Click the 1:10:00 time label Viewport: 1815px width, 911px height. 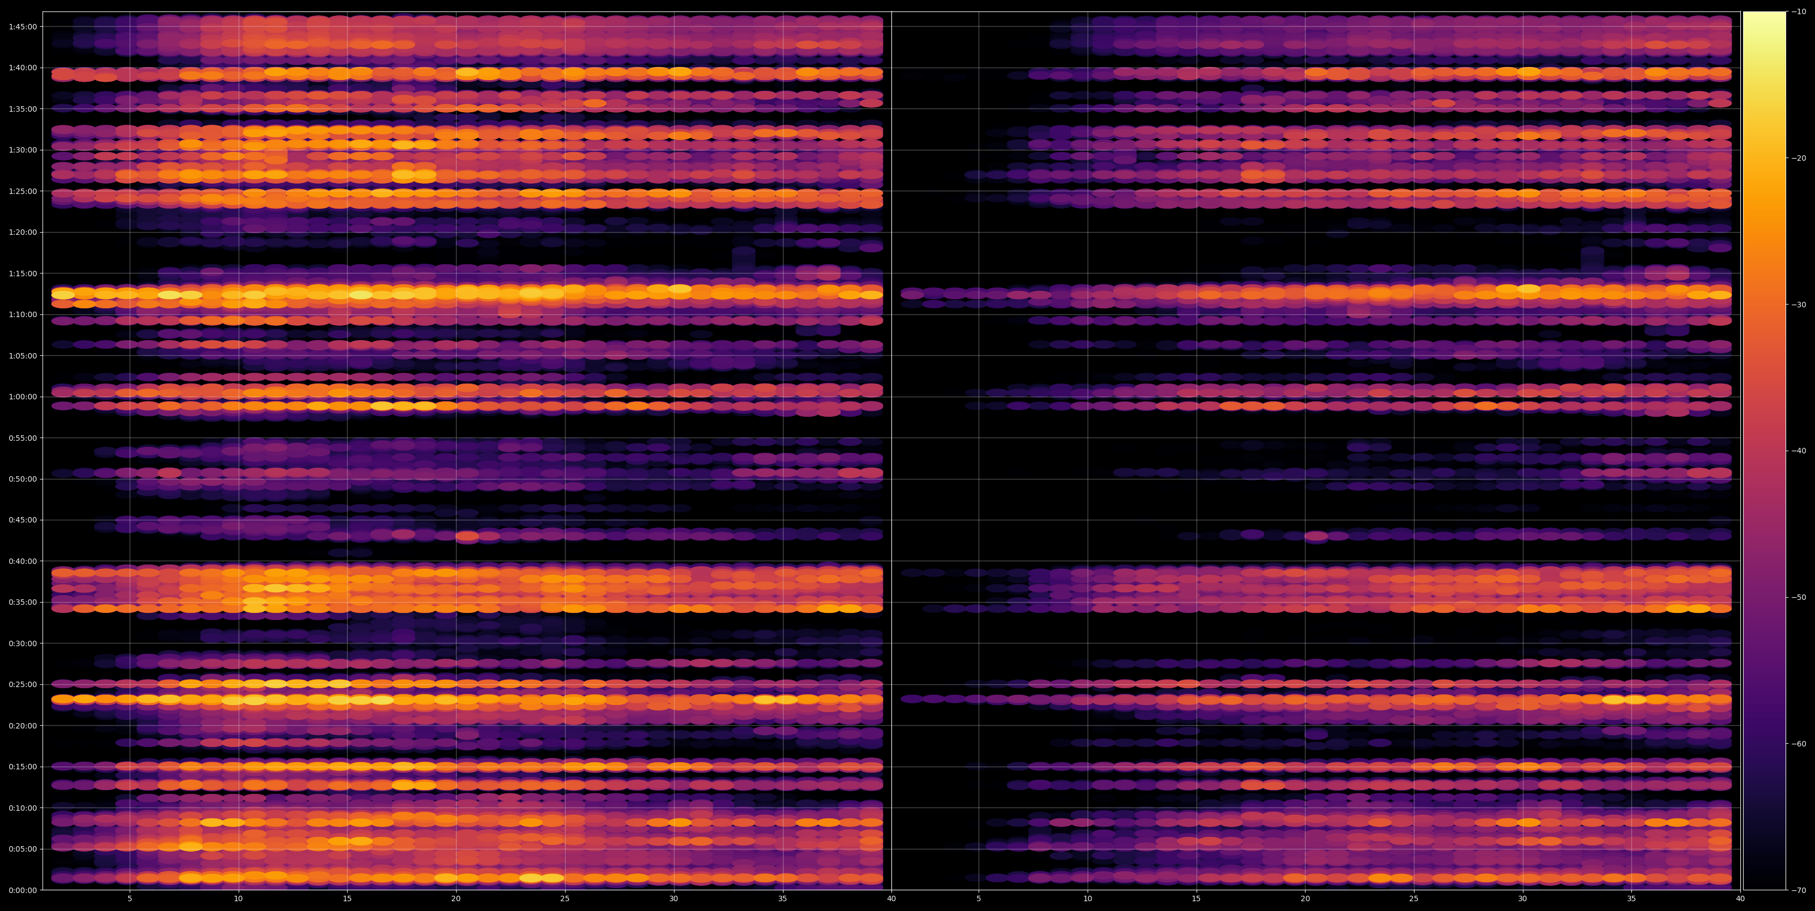[22, 314]
